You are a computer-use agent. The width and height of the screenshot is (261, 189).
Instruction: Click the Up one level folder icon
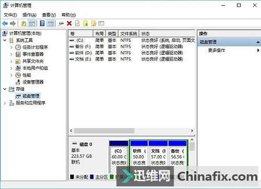tap(23, 23)
